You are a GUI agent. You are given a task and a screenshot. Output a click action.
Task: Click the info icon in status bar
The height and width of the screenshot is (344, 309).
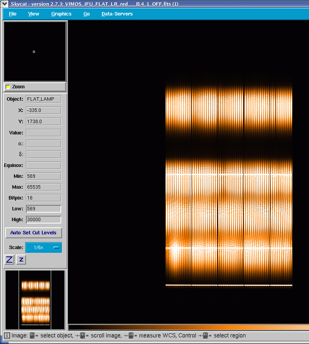coord(7,335)
